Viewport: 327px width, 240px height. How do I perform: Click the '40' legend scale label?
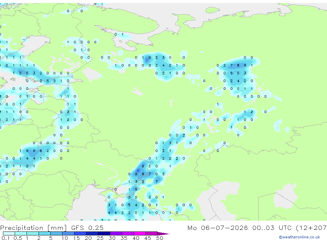click(136, 238)
